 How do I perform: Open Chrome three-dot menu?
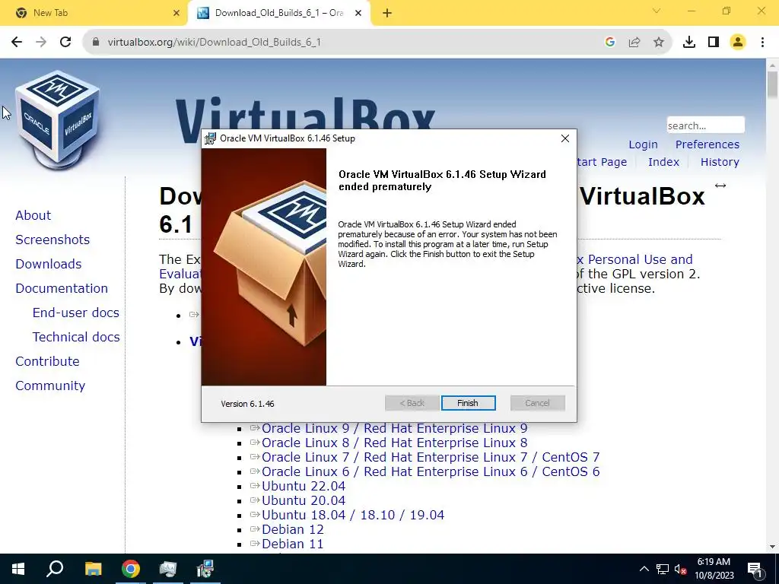[x=762, y=43]
